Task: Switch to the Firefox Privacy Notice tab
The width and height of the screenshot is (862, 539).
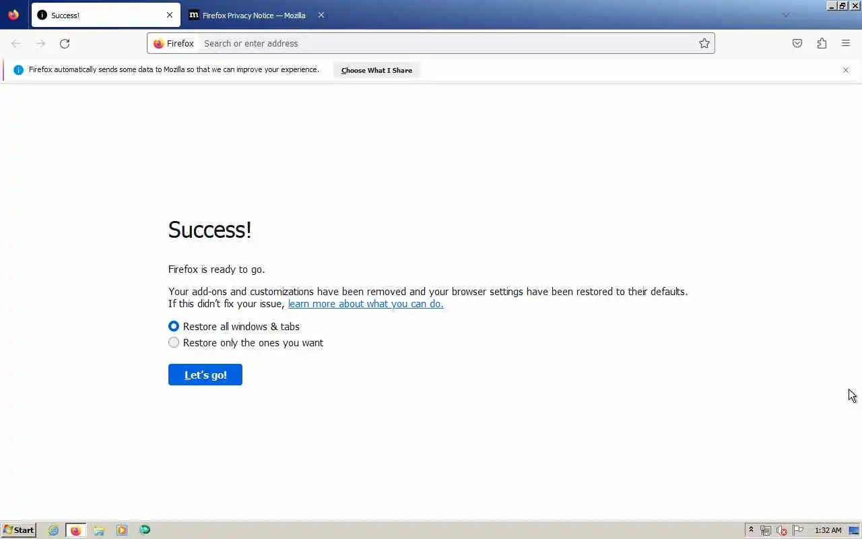Action: [x=256, y=15]
